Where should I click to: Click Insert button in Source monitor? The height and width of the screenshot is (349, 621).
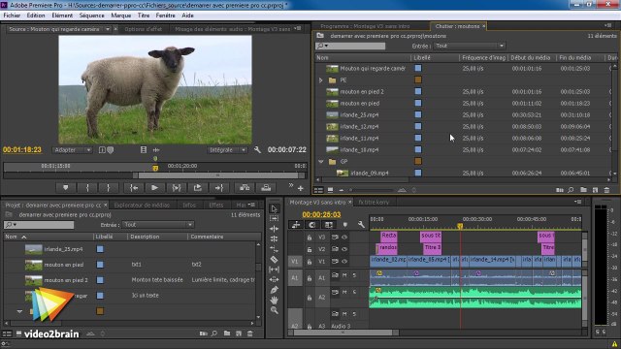coord(245,188)
